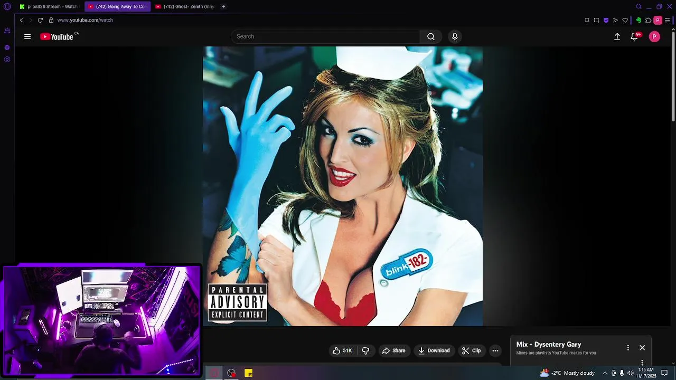Click the pinboard pin icon in address bar
The image size is (676, 380).
(x=587, y=20)
